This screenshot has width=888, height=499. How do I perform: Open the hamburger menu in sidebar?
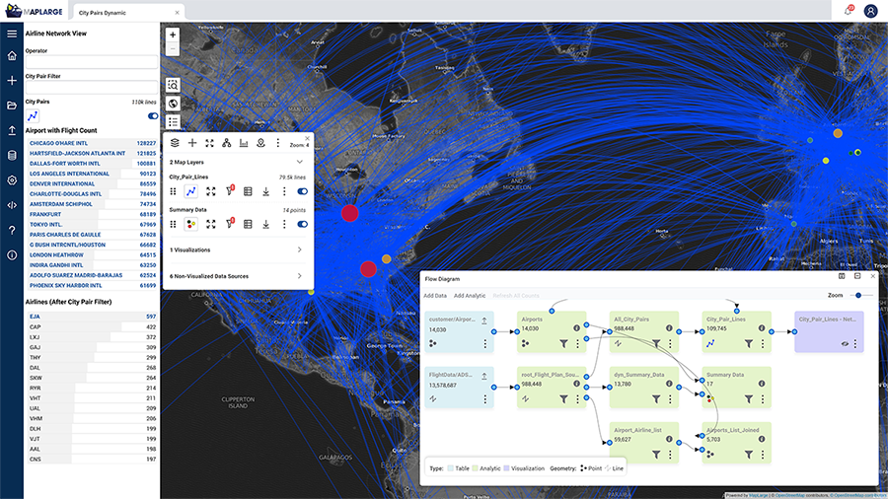[x=12, y=34]
